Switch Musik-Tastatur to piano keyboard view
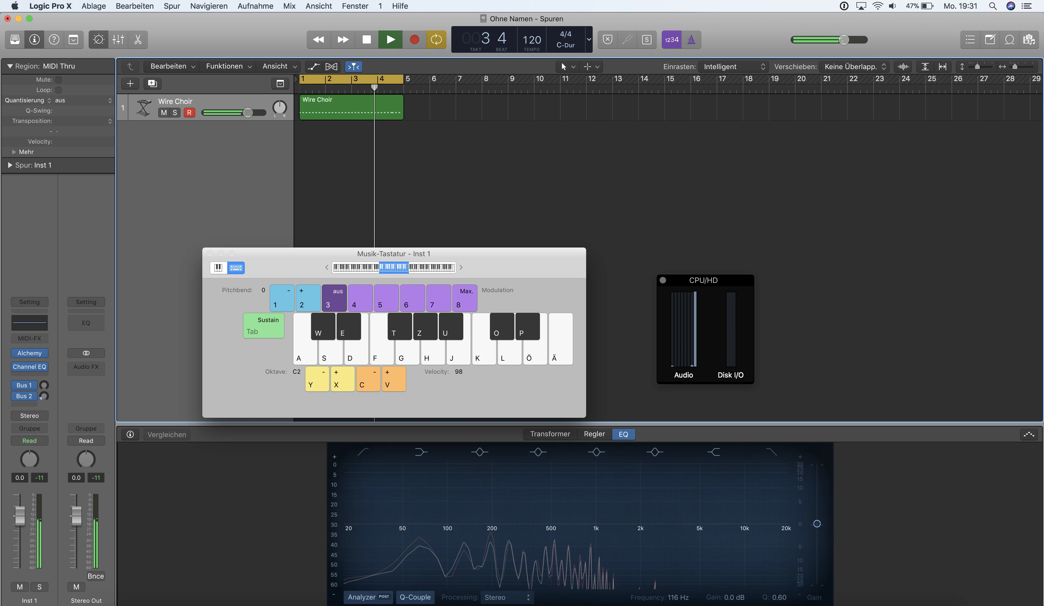 pyautogui.click(x=218, y=267)
